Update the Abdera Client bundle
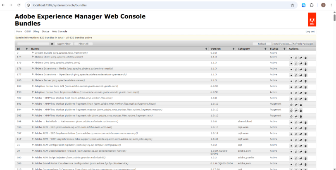The height and width of the screenshot is (170, 336). click(x=300, y=58)
